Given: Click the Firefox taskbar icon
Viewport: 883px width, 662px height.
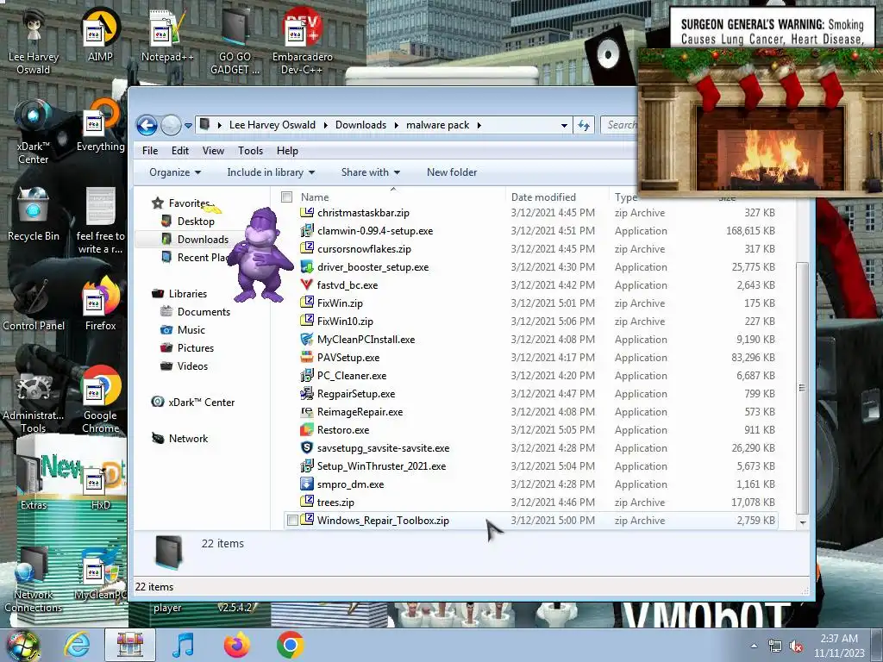Looking at the screenshot, I should (236, 645).
